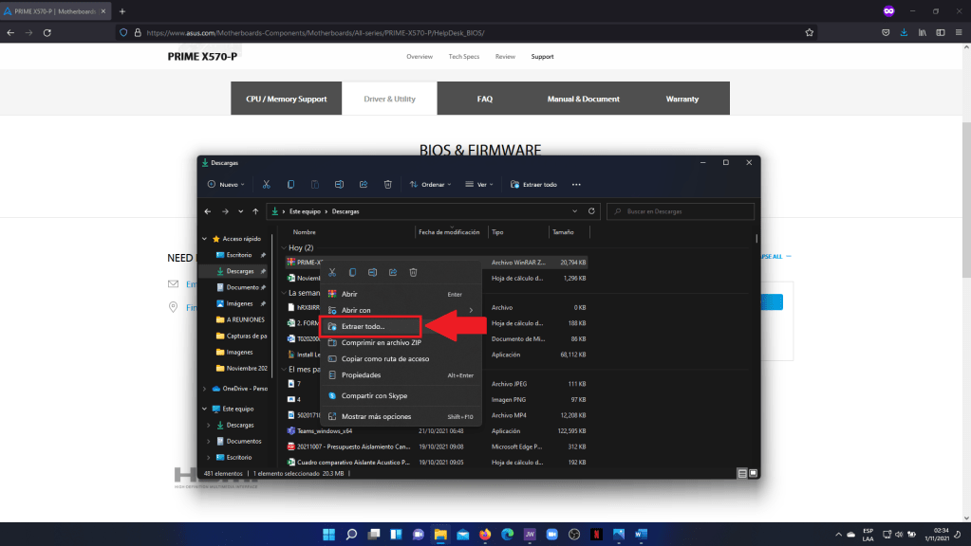Screen dimensions: 971x546
Task: Open Netflix from the taskbar
Action: point(596,534)
